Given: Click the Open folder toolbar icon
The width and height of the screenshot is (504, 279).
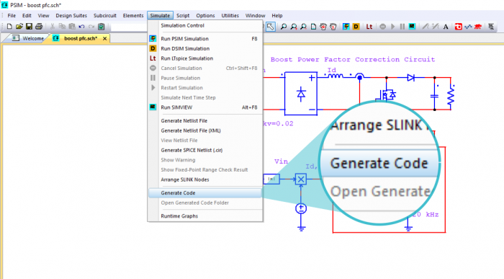Looking at the screenshot, I should tap(19, 27).
